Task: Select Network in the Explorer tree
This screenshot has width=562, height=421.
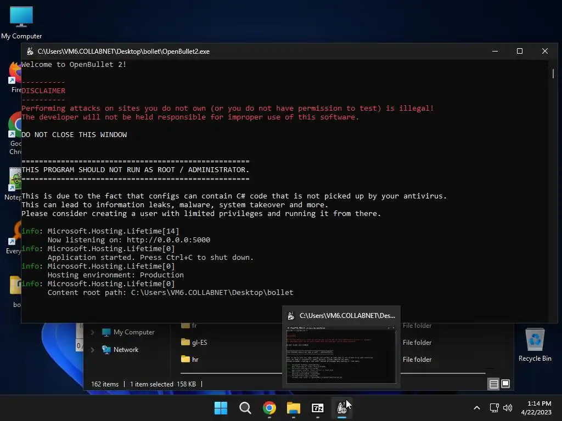Action: [126, 350]
